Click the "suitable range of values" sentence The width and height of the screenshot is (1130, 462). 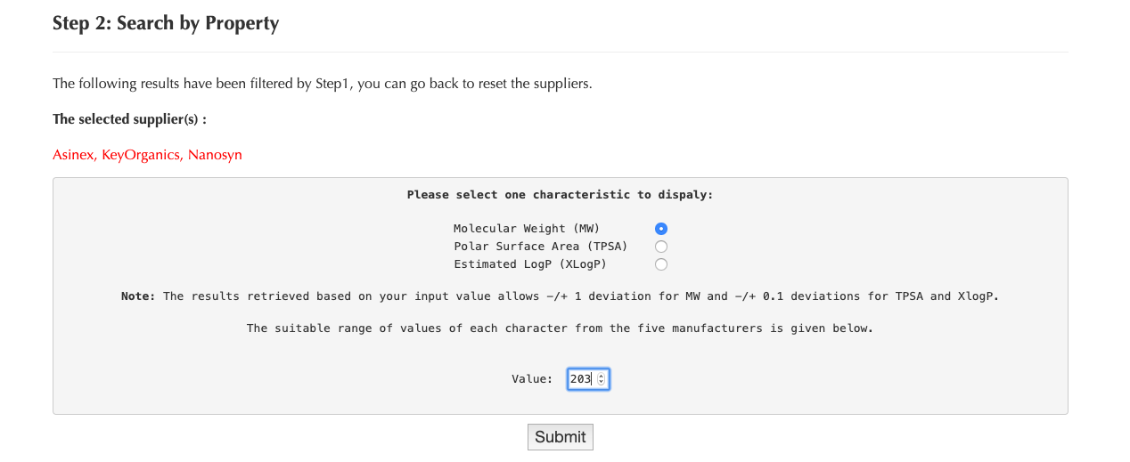[x=560, y=328]
